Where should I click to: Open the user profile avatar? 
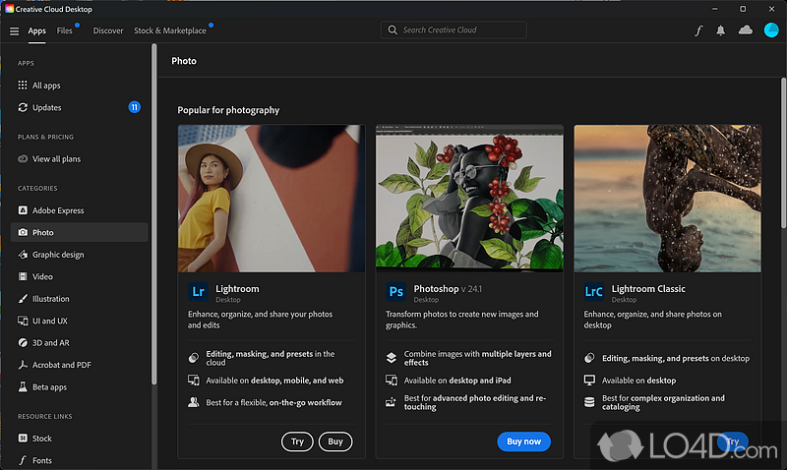pyautogui.click(x=771, y=30)
